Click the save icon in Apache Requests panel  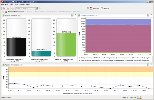[72, 15]
